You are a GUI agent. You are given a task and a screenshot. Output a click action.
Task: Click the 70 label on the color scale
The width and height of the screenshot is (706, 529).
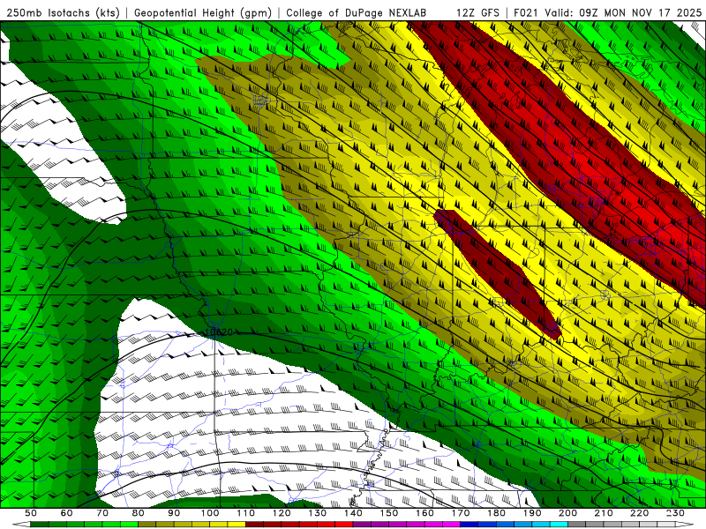point(102,513)
